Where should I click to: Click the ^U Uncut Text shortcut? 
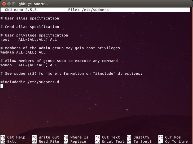pos(110,141)
